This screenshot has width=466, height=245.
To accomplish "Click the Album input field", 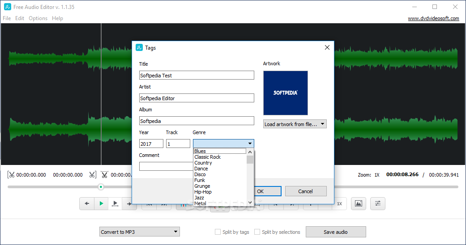I will pos(197,121).
